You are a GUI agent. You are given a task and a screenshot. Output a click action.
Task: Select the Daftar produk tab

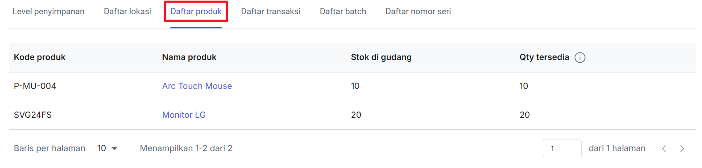point(196,12)
